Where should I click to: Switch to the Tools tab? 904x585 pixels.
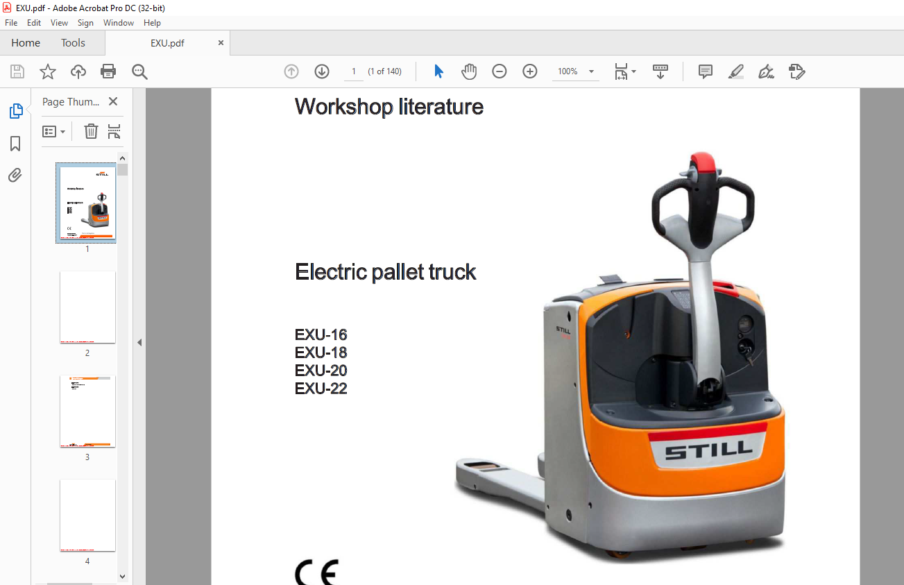(x=73, y=43)
